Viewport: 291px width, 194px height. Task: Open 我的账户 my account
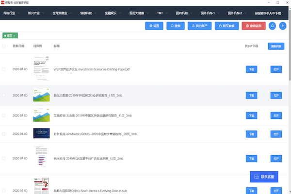[x=199, y=25]
